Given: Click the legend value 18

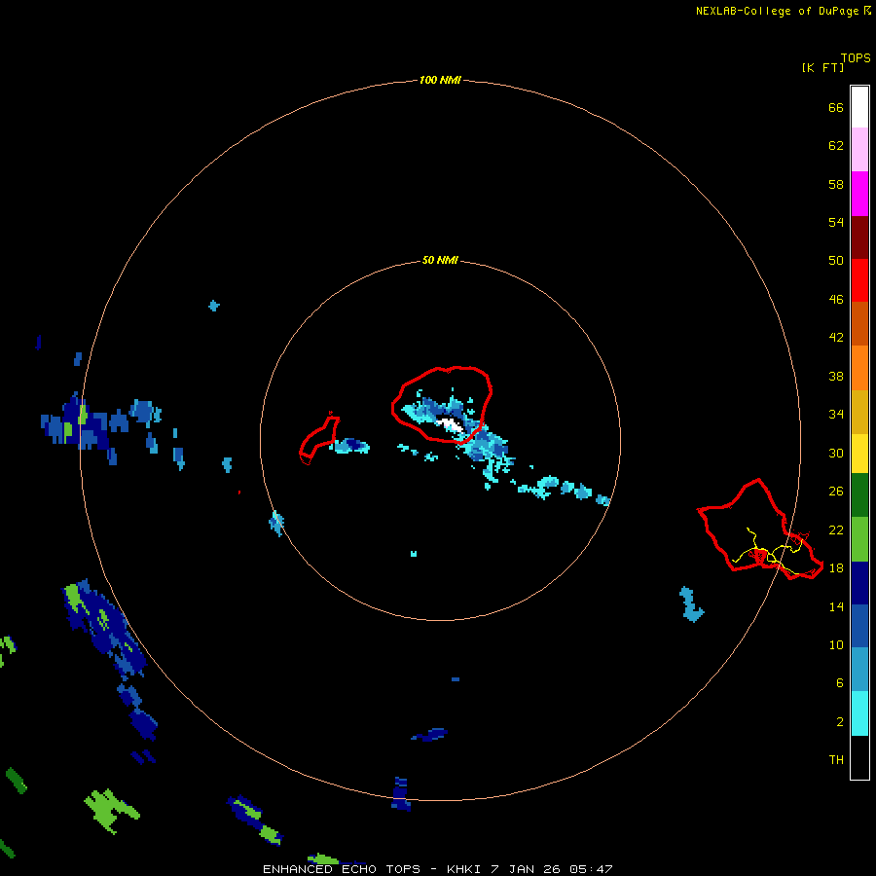Looking at the screenshot, I should tap(836, 568).
